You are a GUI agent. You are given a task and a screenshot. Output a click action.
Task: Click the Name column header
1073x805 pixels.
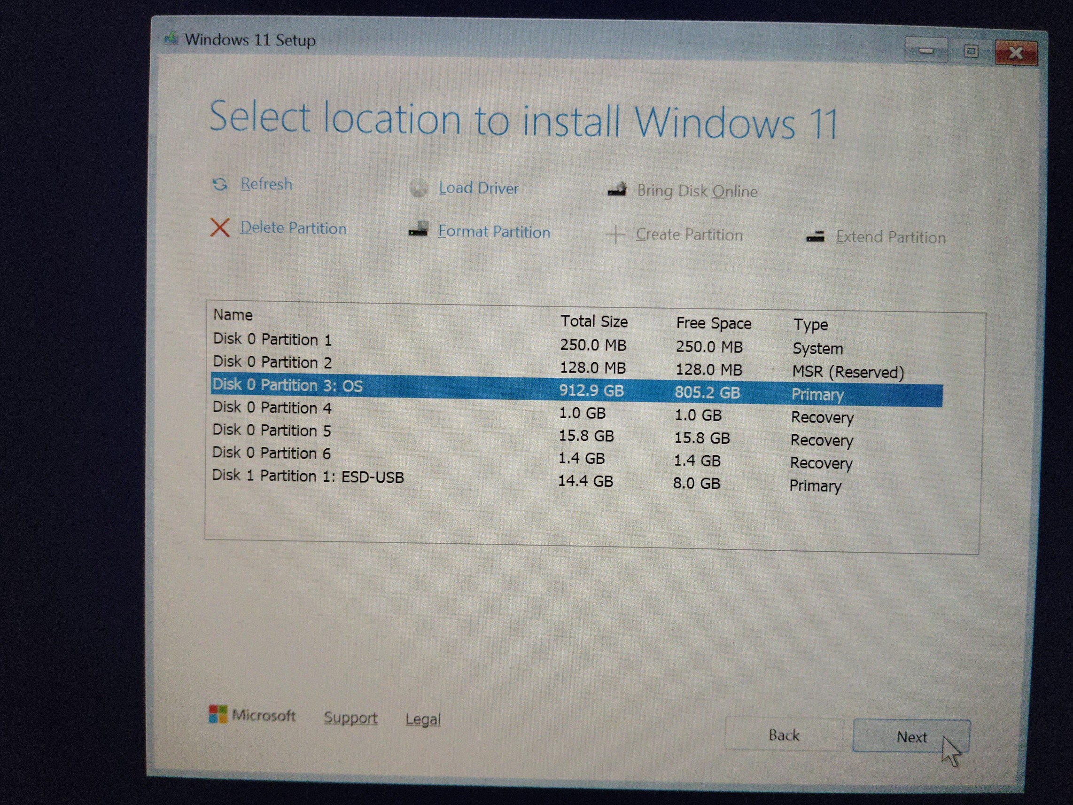click(233, 315)
